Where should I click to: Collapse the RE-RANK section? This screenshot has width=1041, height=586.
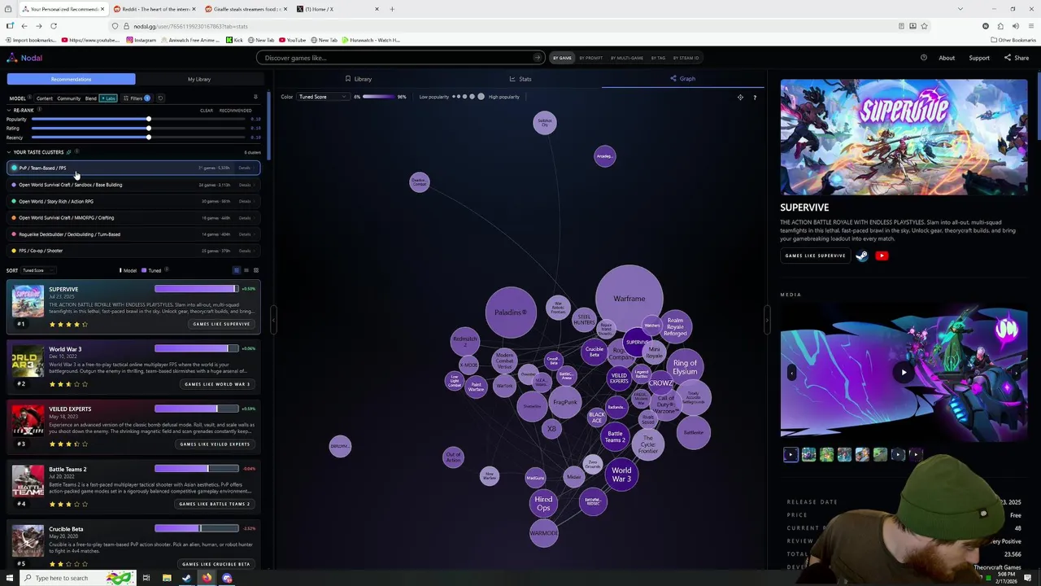click(9, 110)
